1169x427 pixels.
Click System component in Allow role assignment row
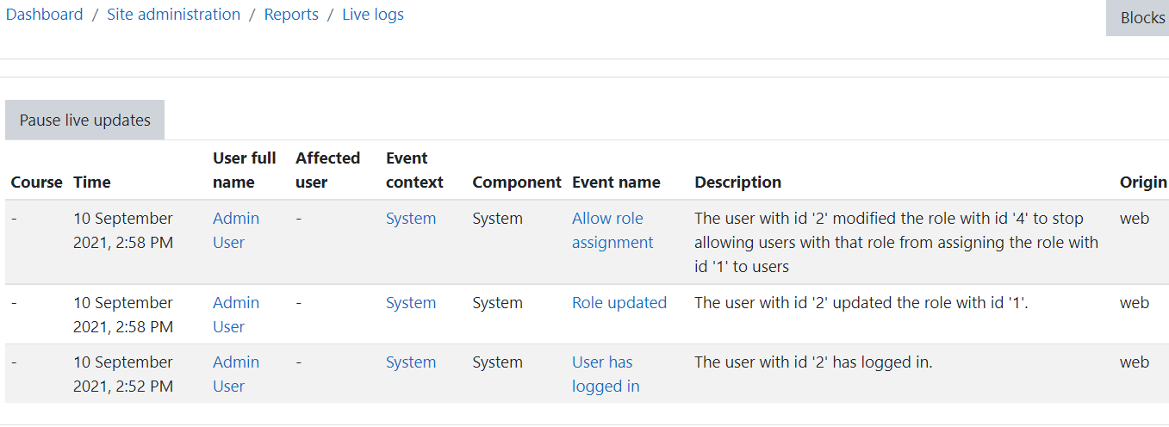click(x=497, y=219)
